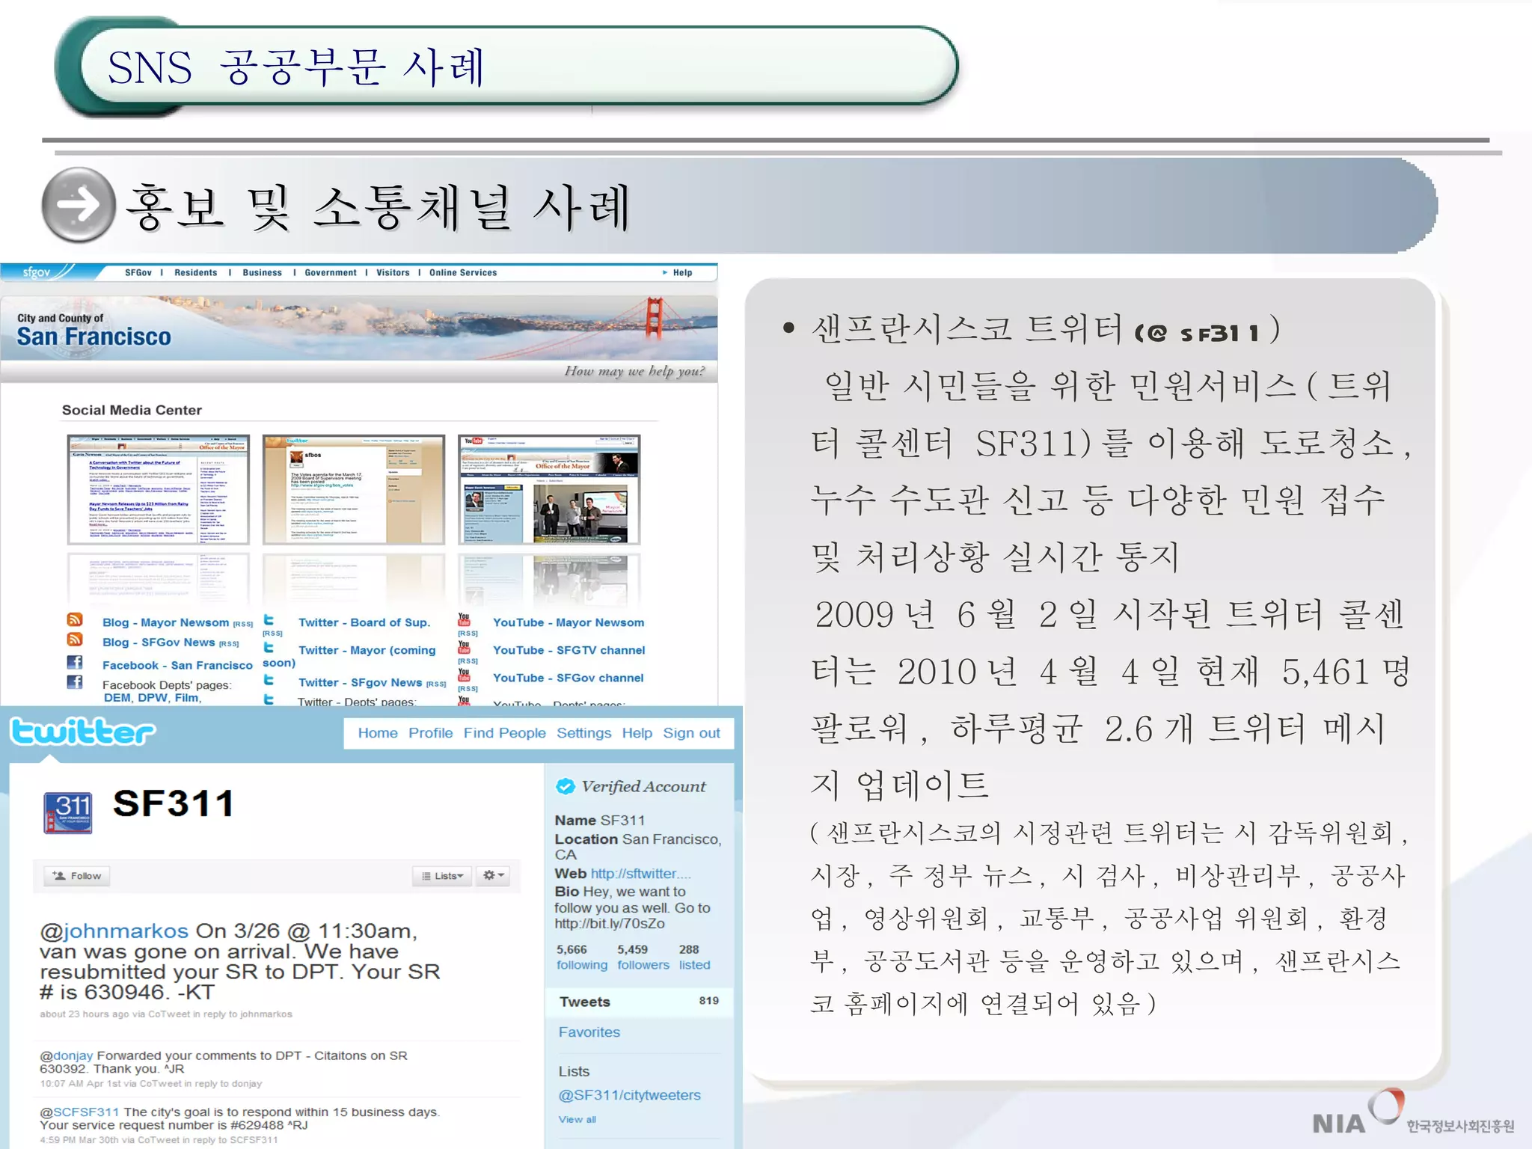This screenshot has height=1149, width=1532.
Task: Click the @SCFSF311 mention link
Action: pos(79,1112)
